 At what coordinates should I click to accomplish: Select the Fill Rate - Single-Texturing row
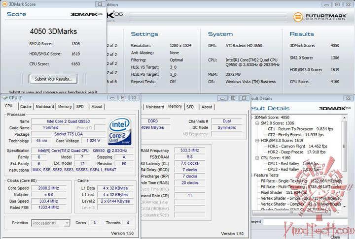[301, 181]
